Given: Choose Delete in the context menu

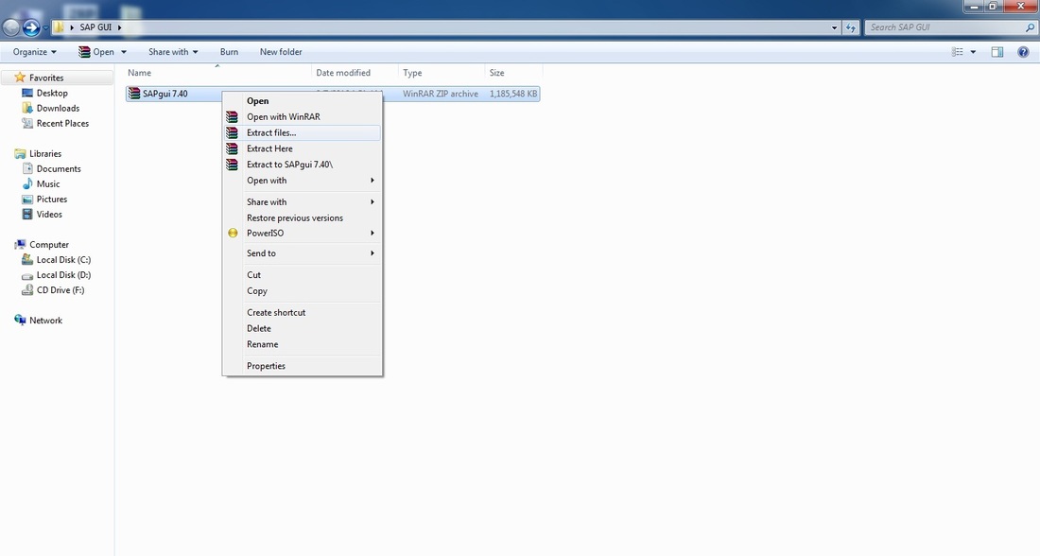Looking at the screenshot, I should point(303,328).
